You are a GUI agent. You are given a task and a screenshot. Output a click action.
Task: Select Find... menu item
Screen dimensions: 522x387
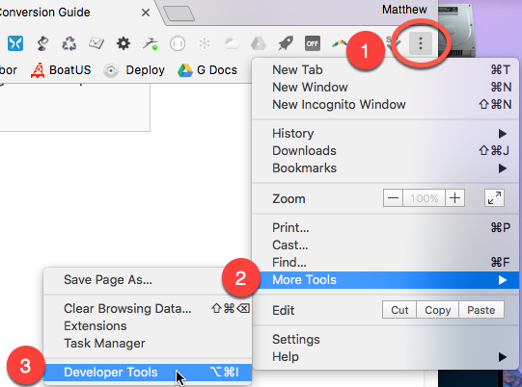click(x=386, y=263)
